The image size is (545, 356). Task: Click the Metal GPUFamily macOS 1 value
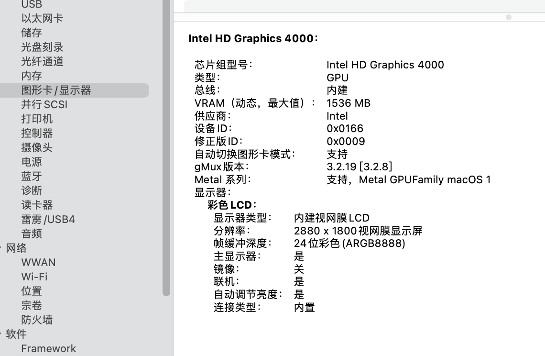(x=425, y=179)
